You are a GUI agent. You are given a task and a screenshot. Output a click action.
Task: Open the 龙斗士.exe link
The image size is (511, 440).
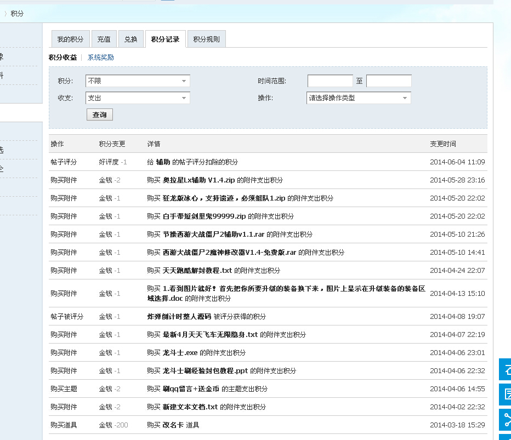tap(180, 353)
